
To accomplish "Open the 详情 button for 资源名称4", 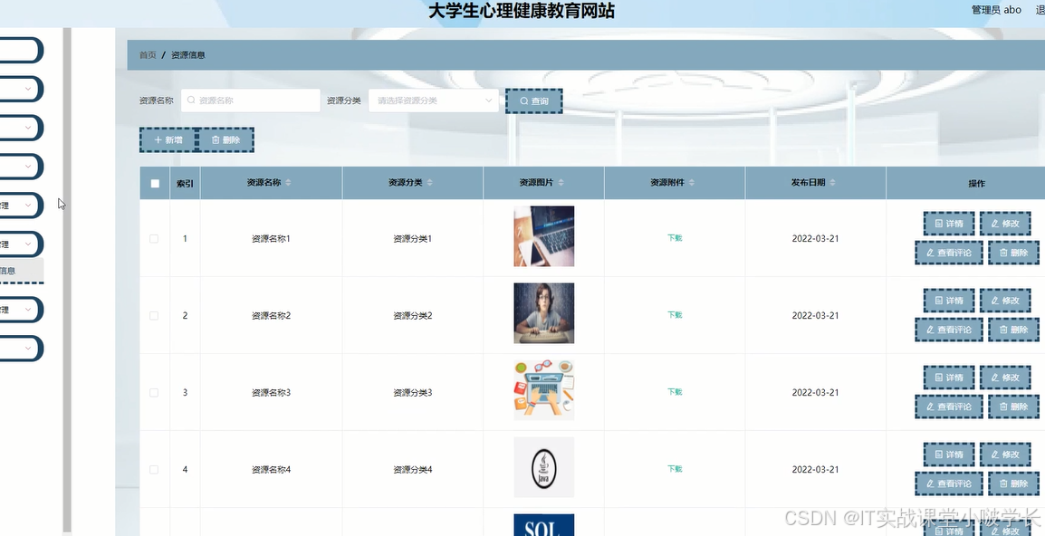I will pos(949,455).
